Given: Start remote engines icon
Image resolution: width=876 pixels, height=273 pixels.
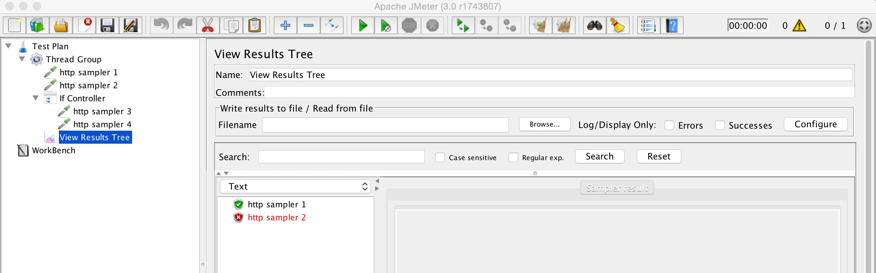Looking at the screenshot, I should (463, 25).
